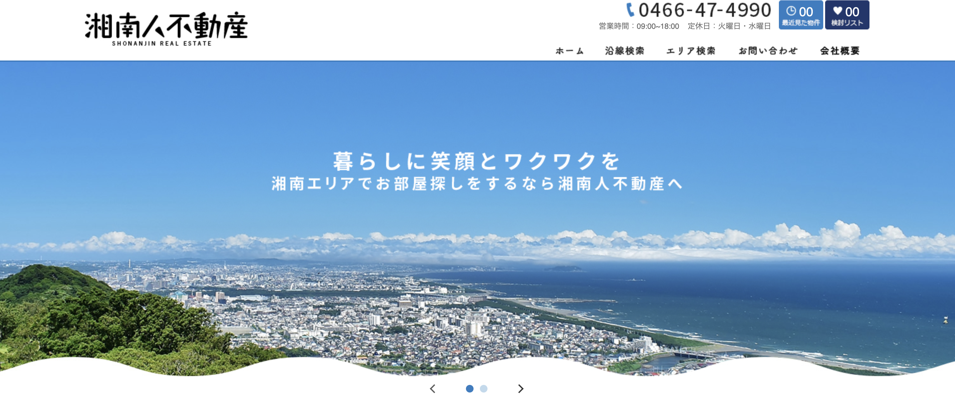Open the 検討リスト heart icon

coord(837,11)
